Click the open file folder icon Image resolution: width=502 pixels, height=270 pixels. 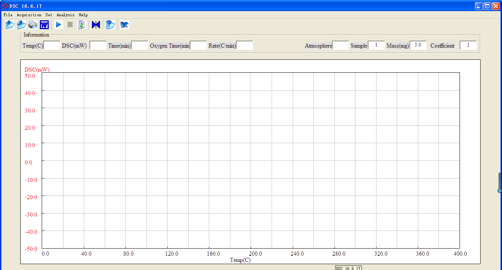[x=10, y=25]
